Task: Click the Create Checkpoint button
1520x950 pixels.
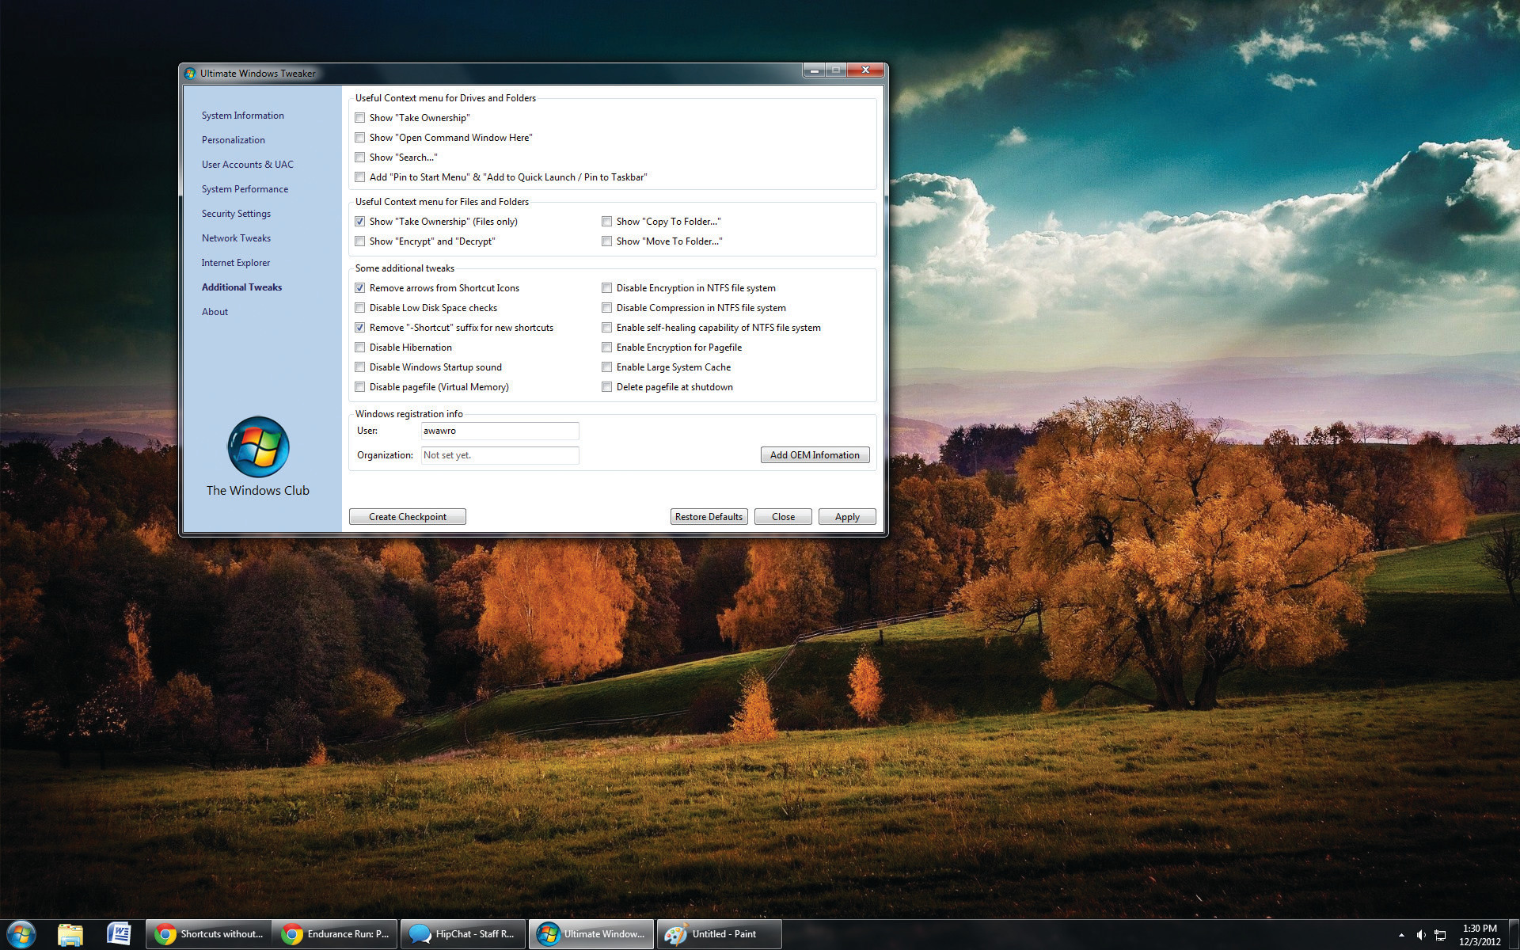Action: pos(407,517)
